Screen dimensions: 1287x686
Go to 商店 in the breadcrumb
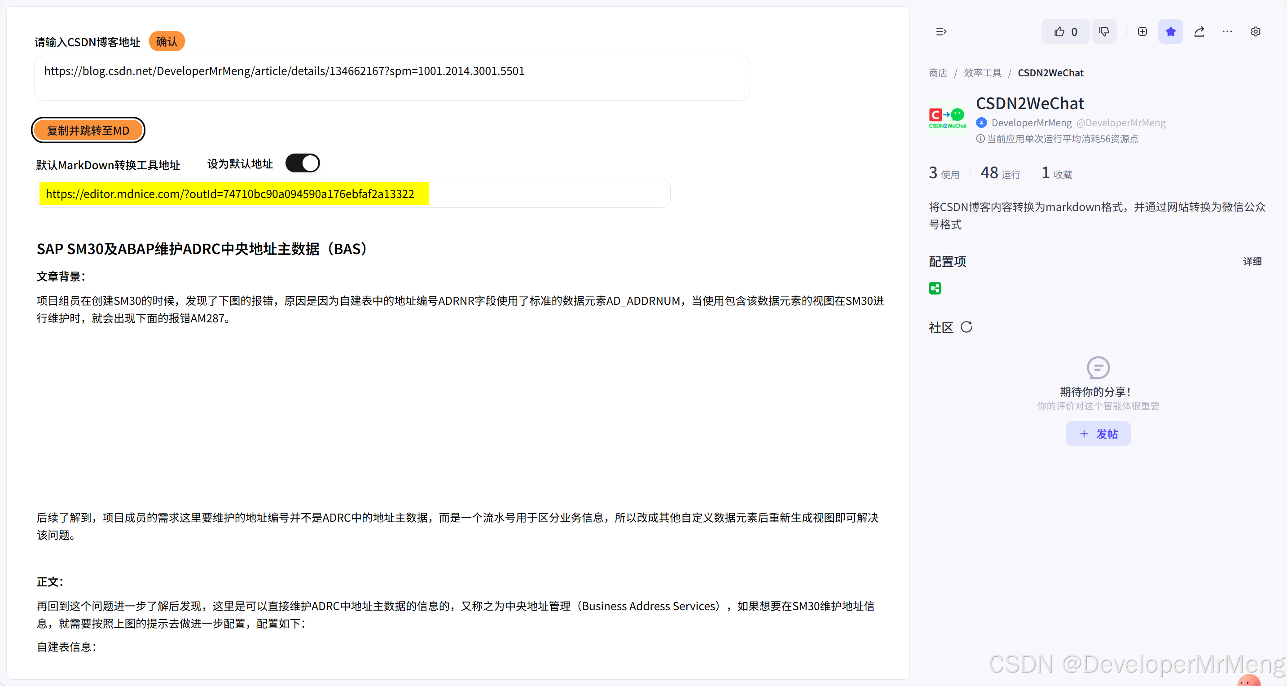click(x=938, y=73)
